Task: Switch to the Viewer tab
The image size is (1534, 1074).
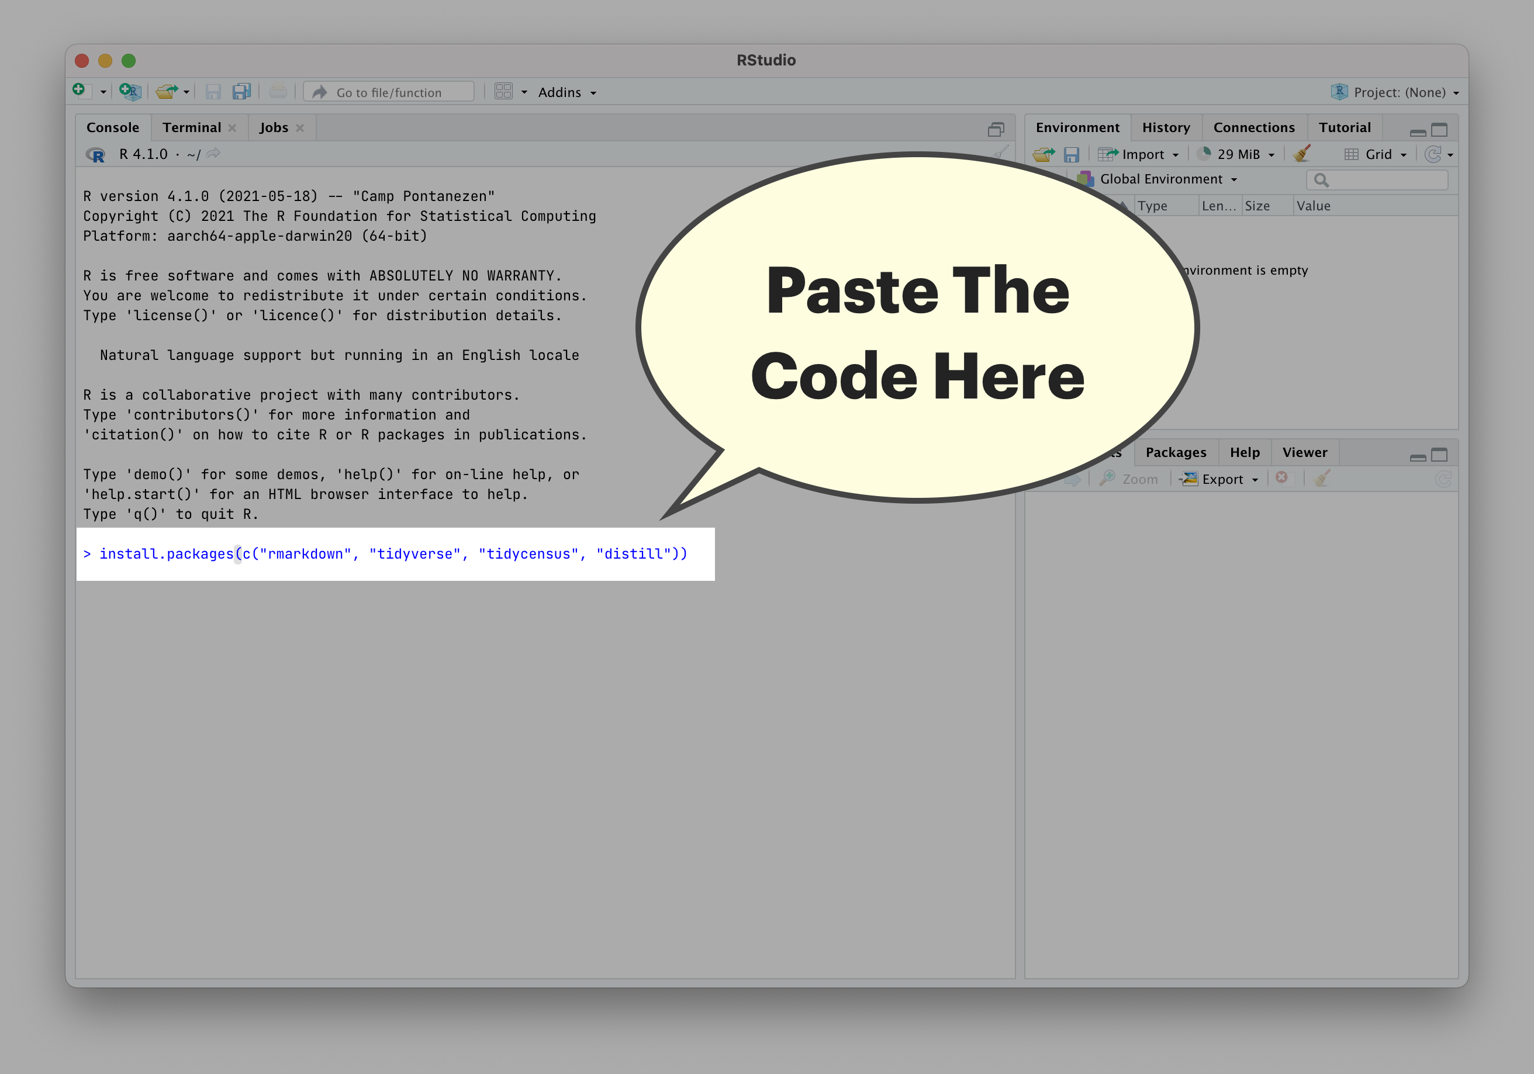Action: [x=1305, y=452]
